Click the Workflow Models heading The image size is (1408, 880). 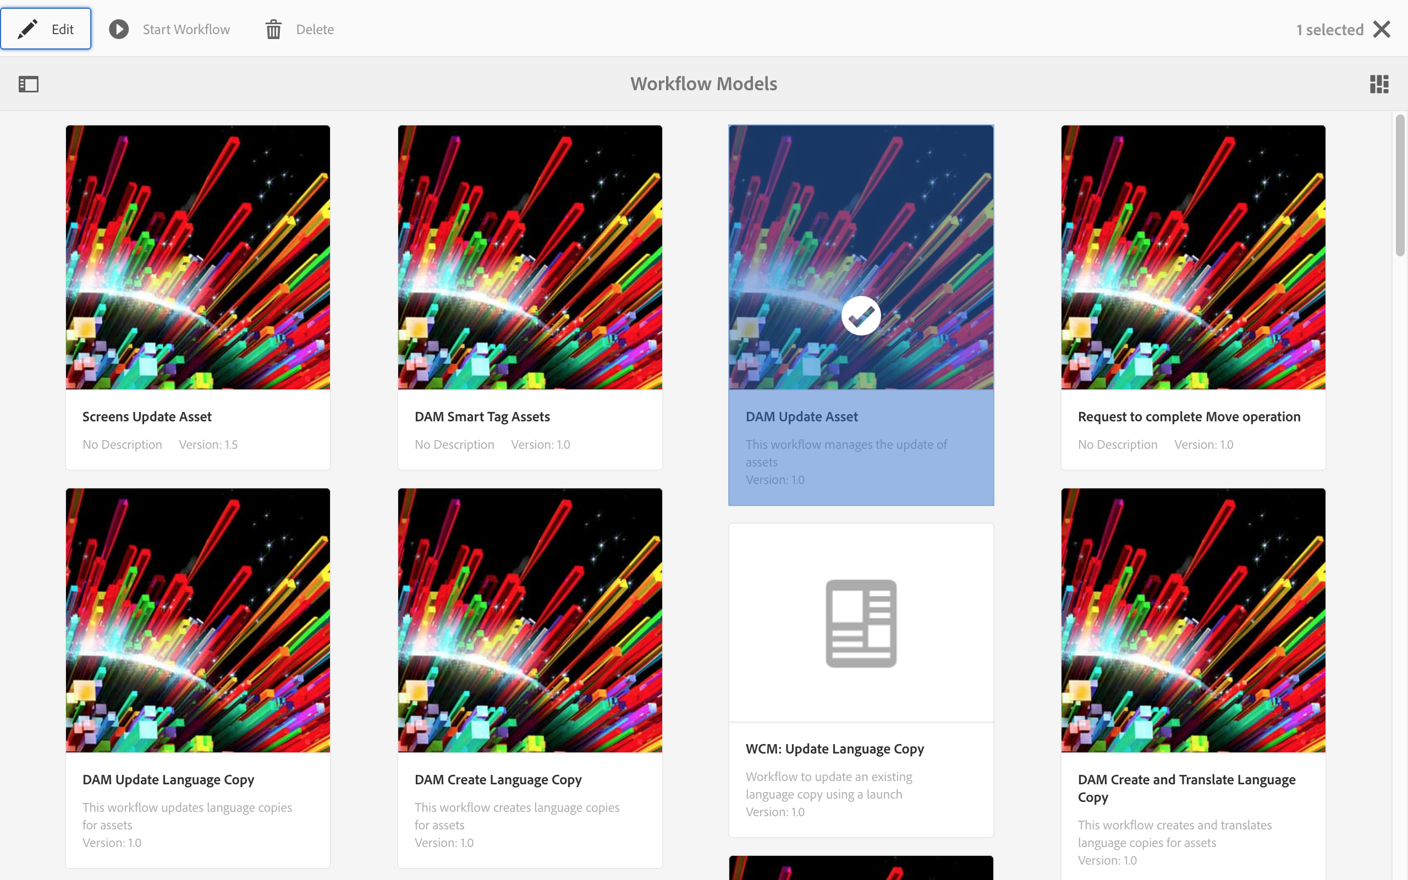[x=703, y=84]
